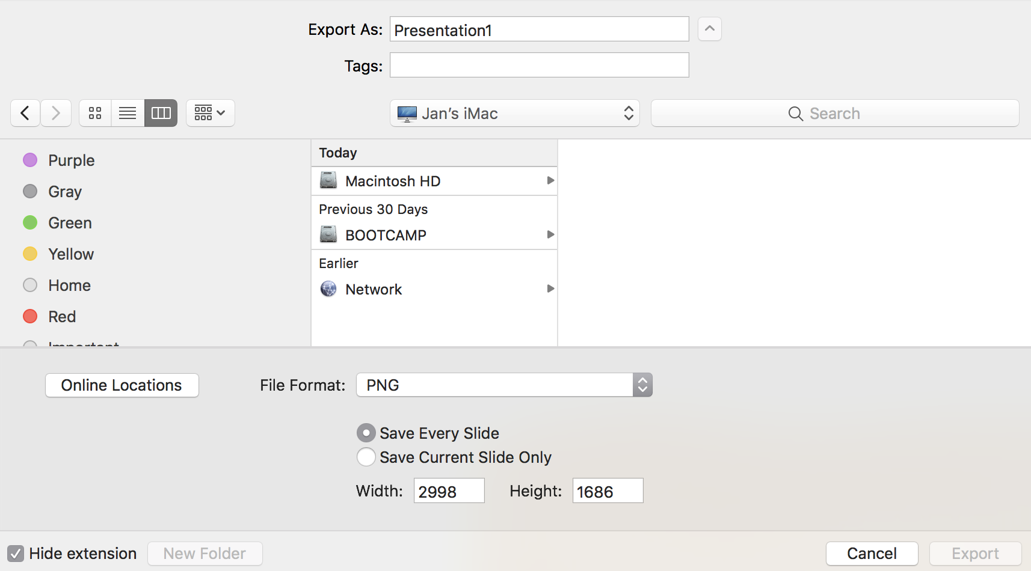Image resolution: width=1031 pixels, height=571 pixels.
Task: Select the Red tag in sidebar
Action: [x=61, y=316]
